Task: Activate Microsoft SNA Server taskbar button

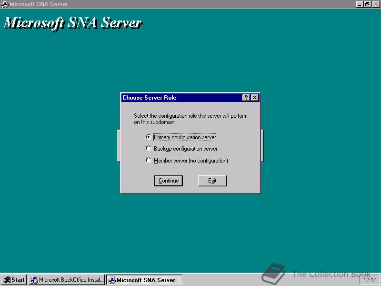Action: point(144,280)
